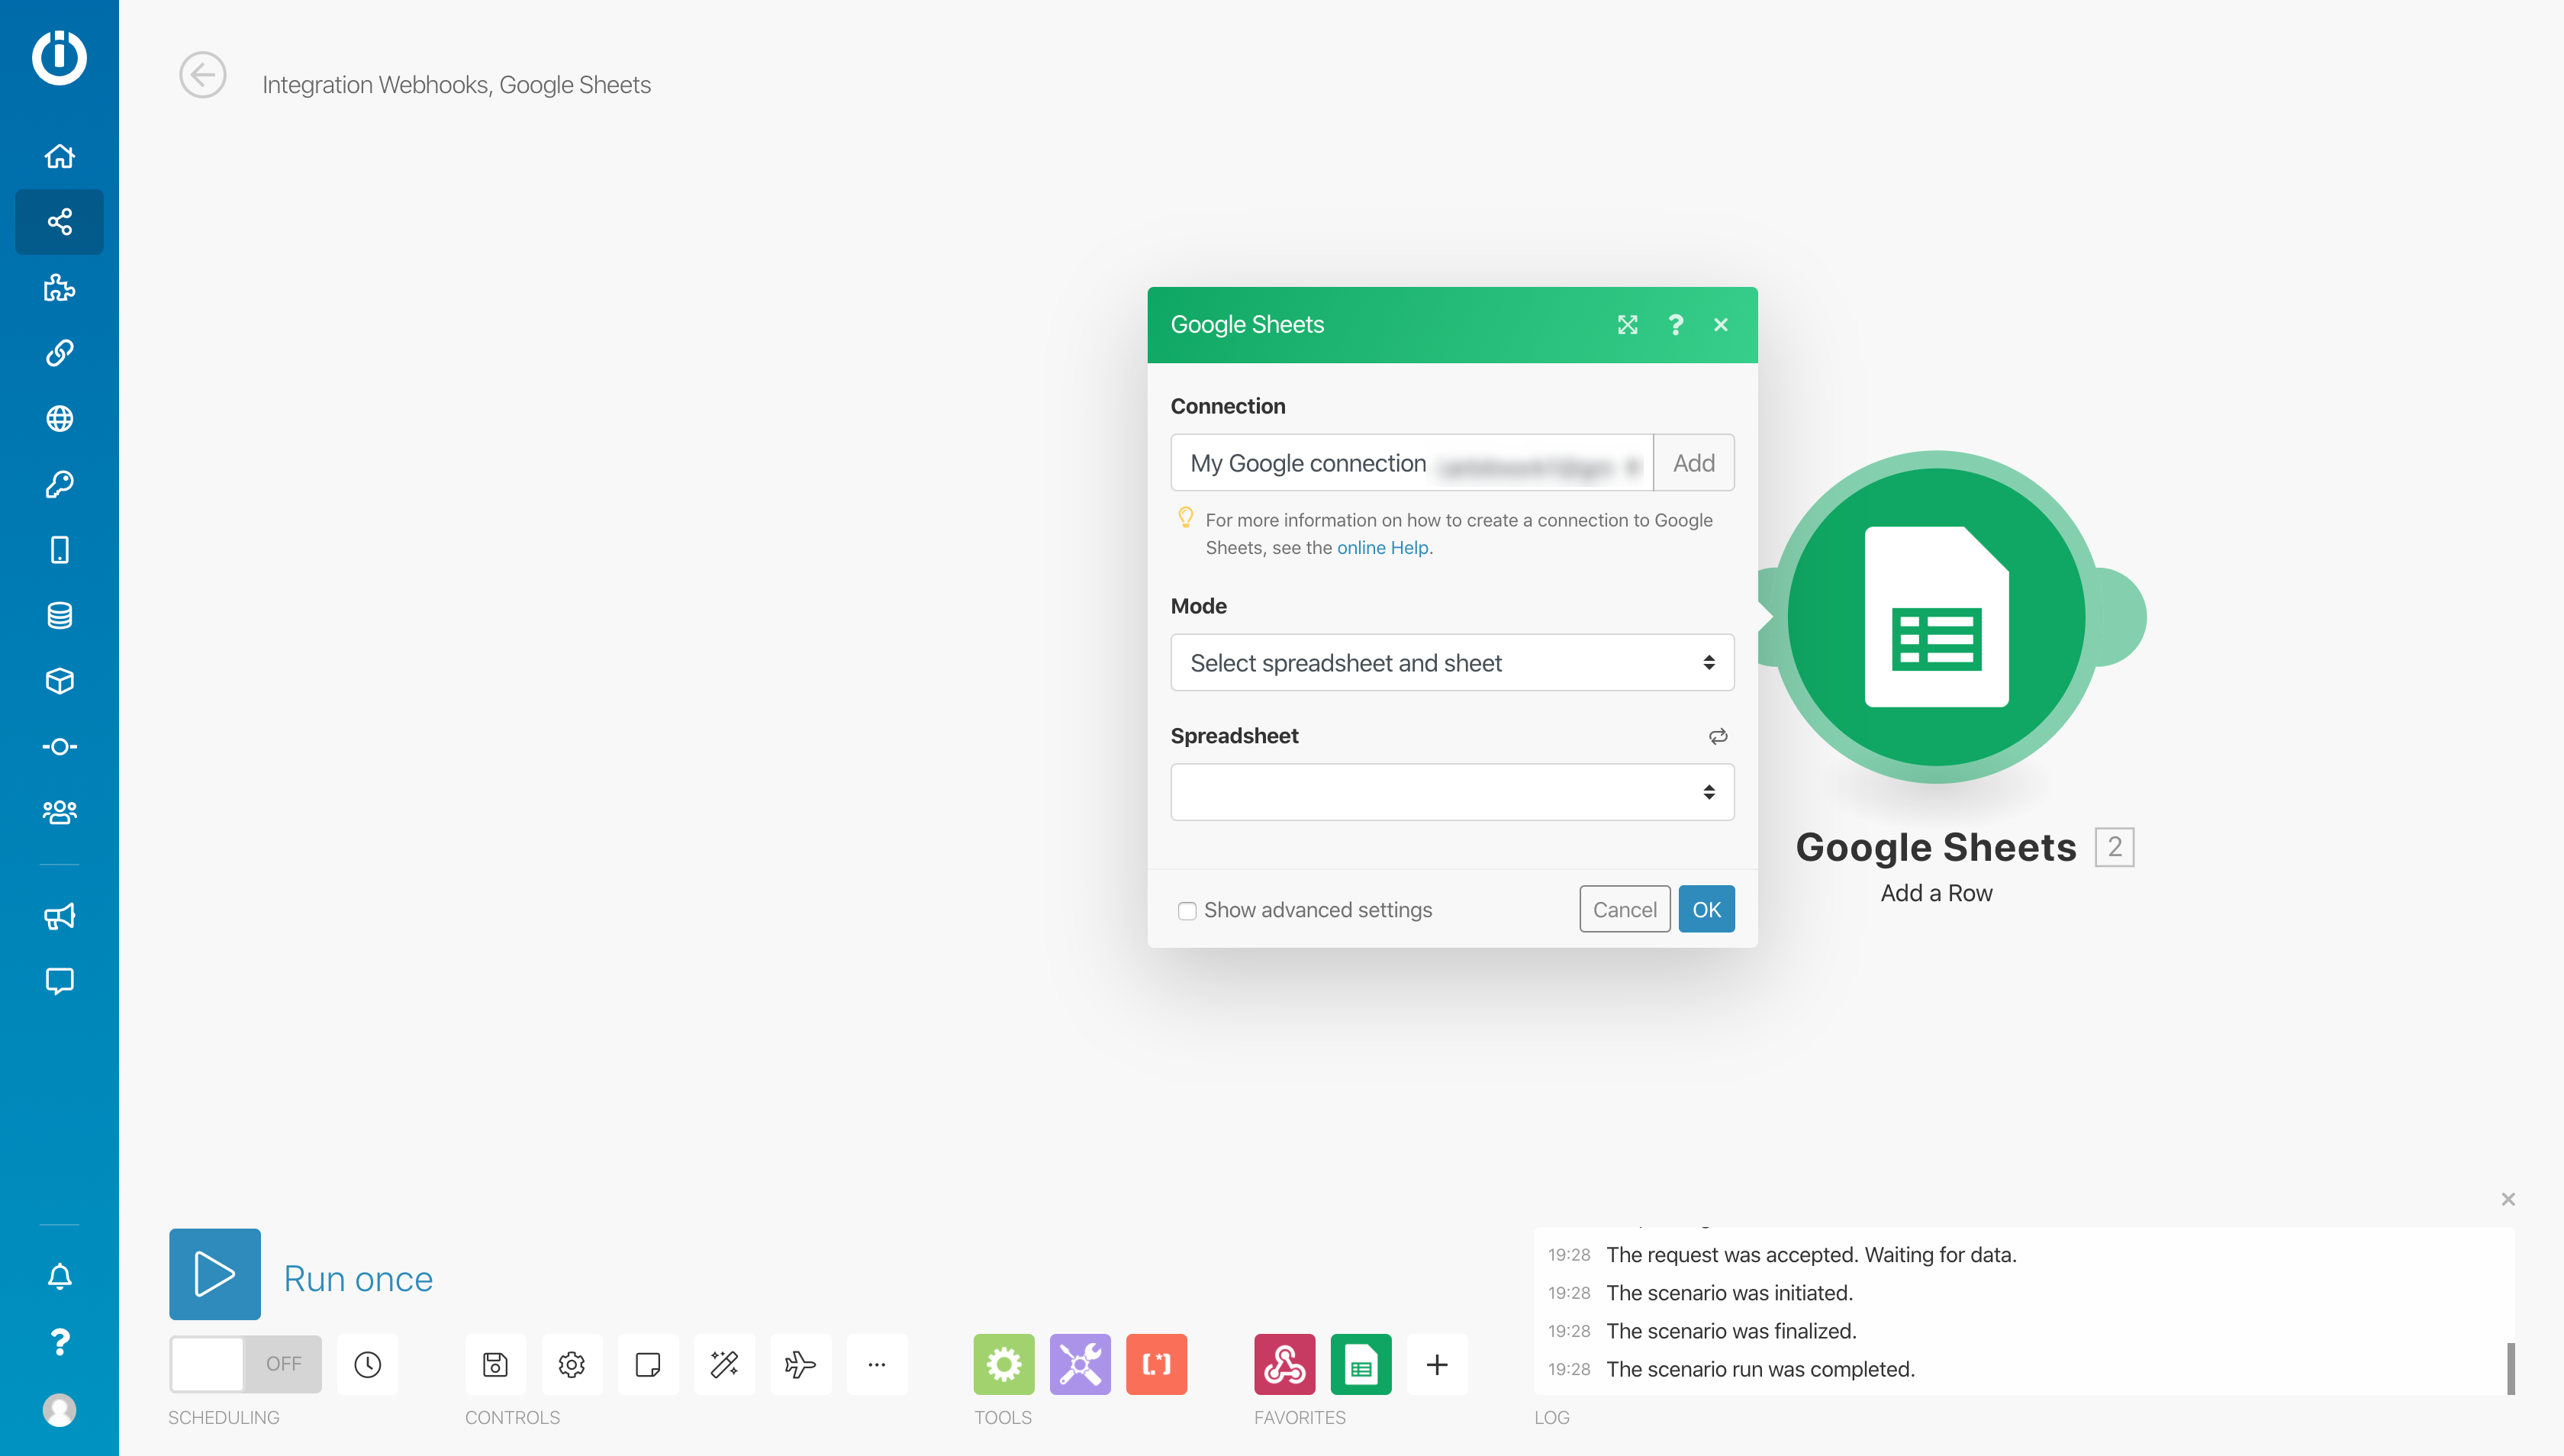Click the Google Sheets module circle

[1937, 617]
